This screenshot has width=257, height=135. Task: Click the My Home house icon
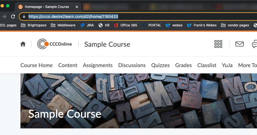[23, 44]
